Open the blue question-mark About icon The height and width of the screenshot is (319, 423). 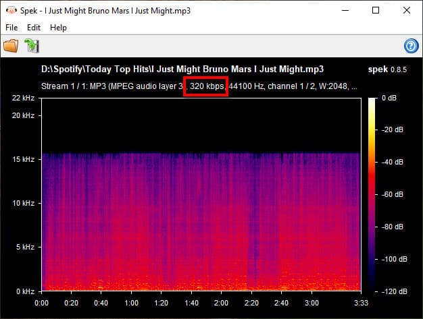411,46
